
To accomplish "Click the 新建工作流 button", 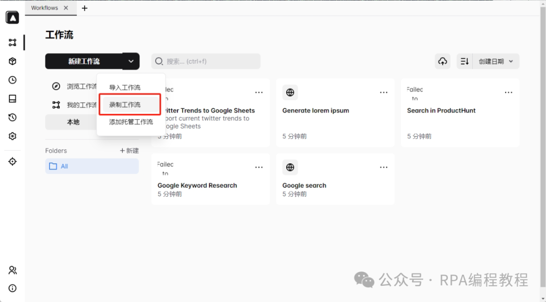I will pos(84,61).
